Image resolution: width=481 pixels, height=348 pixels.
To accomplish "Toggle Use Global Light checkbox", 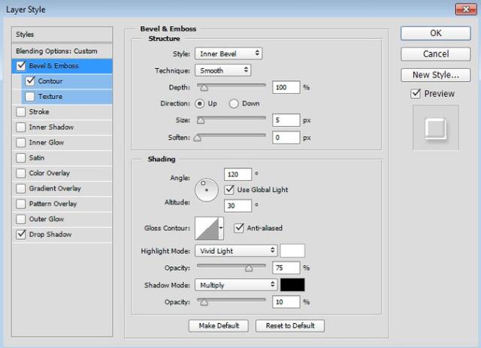I will pyautogui.click(x=231, y=190).
